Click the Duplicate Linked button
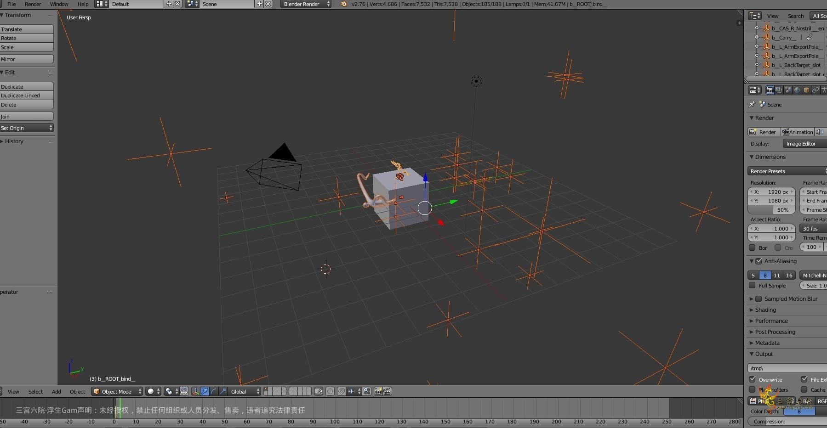The width and height of the screenshot is (827, 428). pos(27,96)
